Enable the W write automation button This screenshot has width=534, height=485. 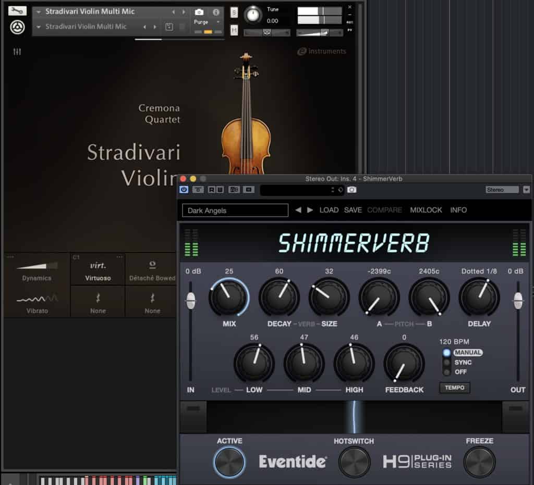click(x=220, y=190)
